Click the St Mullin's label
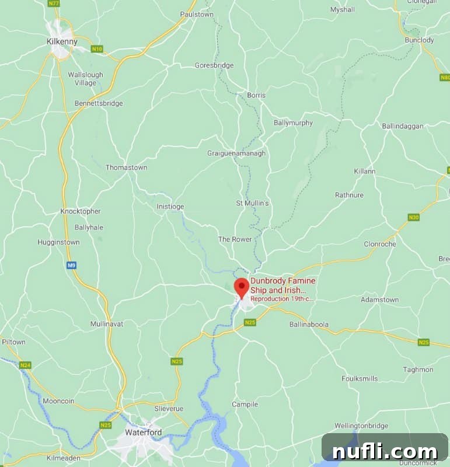The width and height of the screenshot is (450, 467). point(252,203)
